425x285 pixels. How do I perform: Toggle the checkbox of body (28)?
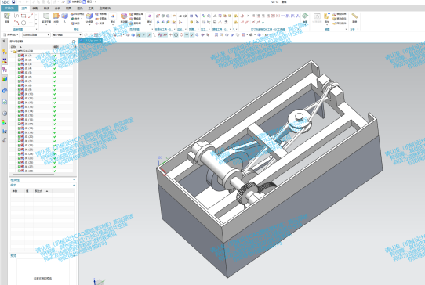click(20, 171)
